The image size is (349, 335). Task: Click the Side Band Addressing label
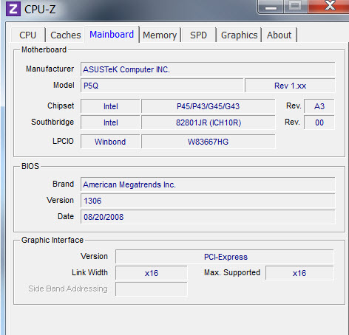pos(68,289)
